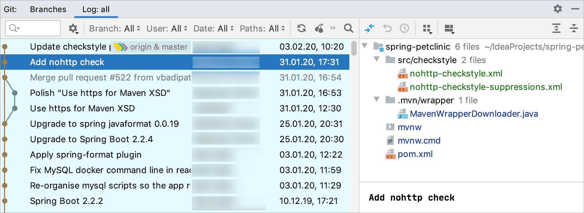Collapse spring-petclinic root node
Viewport: 584px width, 213px height.
click(364, 46)
